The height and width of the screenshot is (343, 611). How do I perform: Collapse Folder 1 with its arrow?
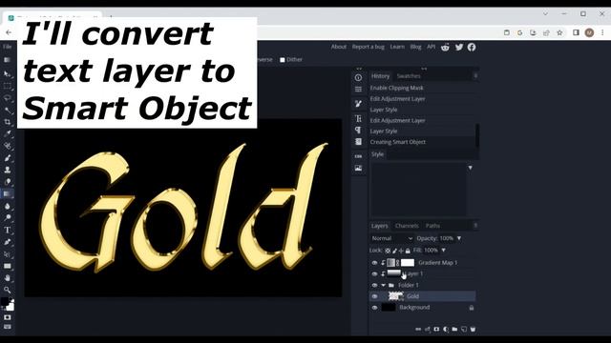384,286
